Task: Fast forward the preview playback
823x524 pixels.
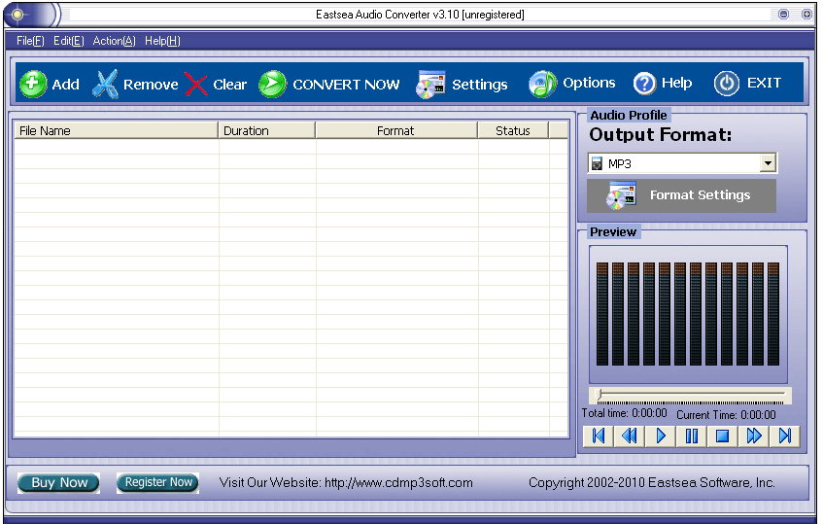Action: point(754,436)
